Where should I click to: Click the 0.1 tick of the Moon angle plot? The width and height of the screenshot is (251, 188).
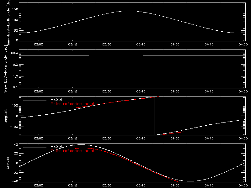pos(15,87)
